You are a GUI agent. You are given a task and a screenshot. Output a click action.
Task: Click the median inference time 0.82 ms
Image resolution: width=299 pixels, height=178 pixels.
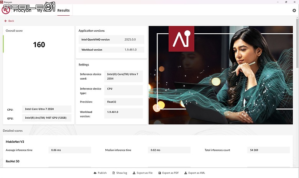[x=169, y=150]
